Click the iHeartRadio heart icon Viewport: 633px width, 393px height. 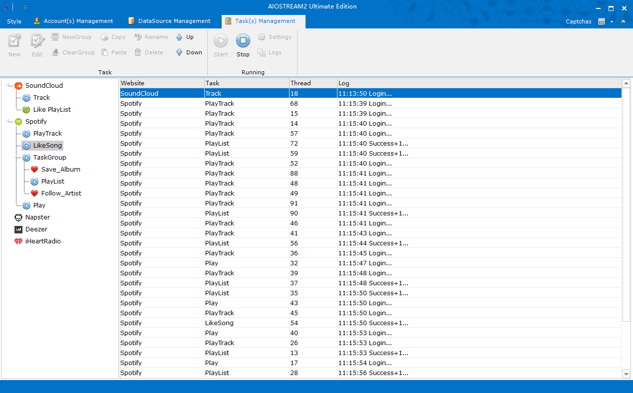[18, 241]
